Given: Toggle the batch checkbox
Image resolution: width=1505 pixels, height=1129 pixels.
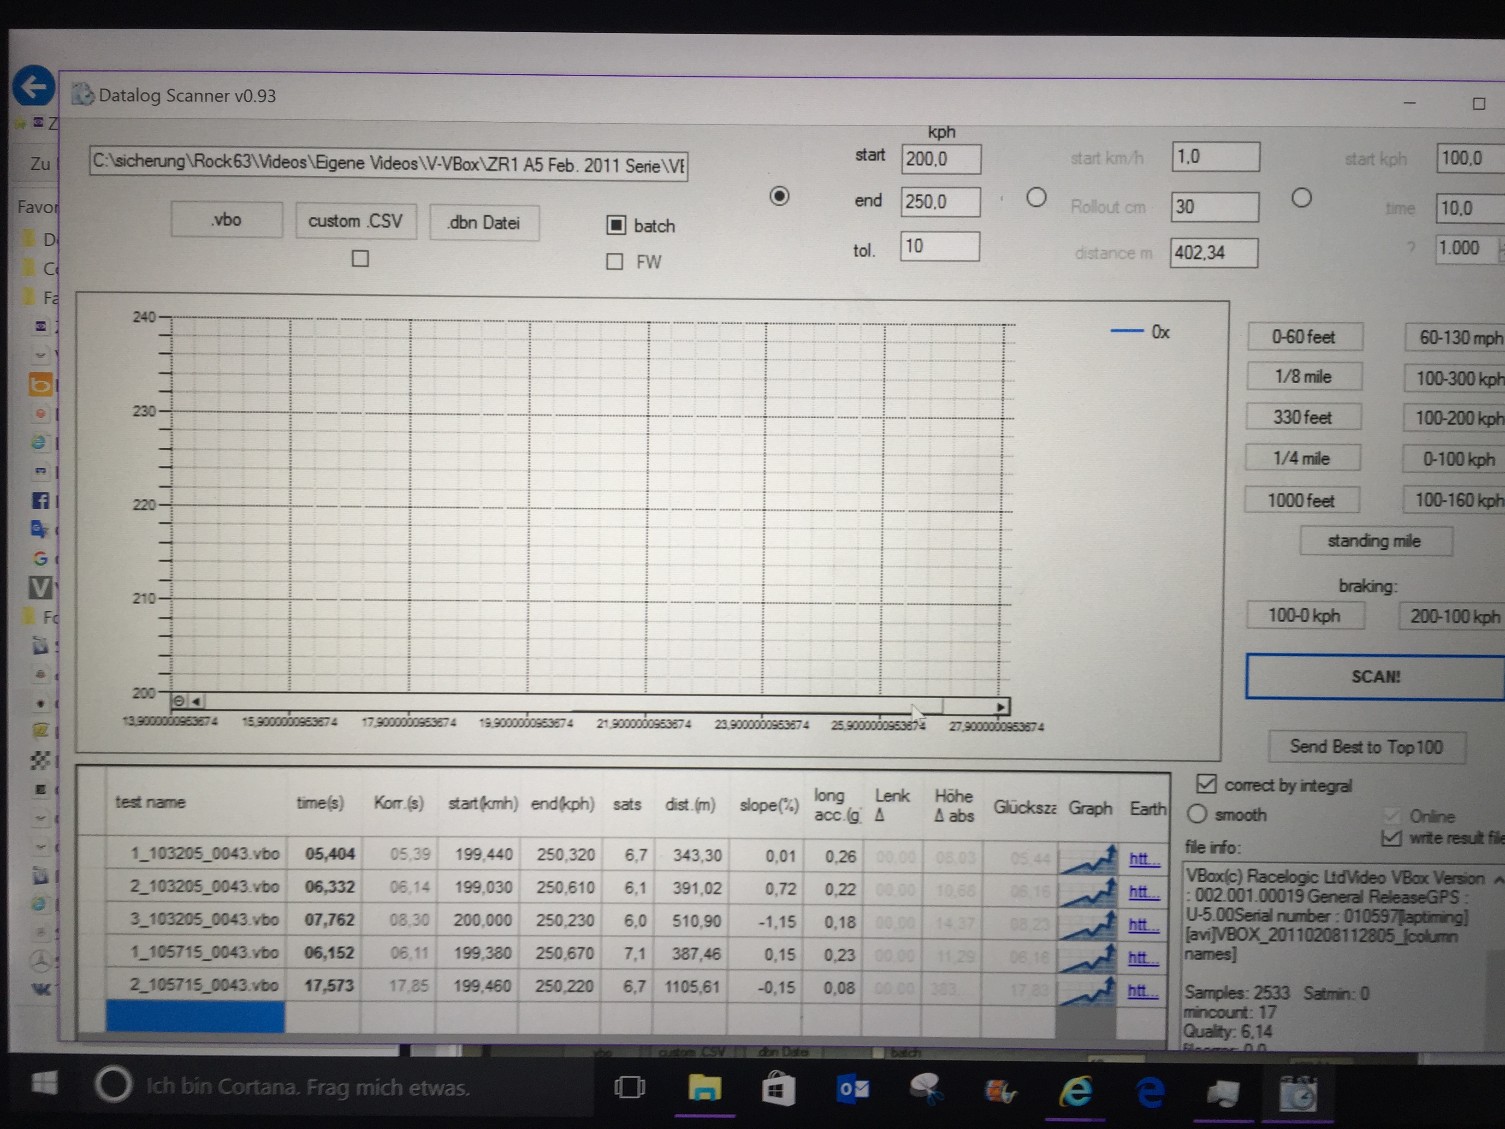Looking at the screenshot, I should [x=616, y=225].
